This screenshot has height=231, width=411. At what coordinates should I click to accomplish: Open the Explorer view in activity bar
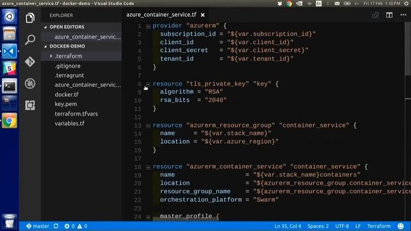pos(30,18)
